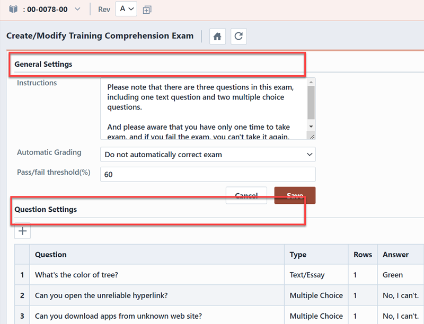Select "Can you download apps from unknown web site?"
This screenshot has height=324, width=424.
pos(118,316)
